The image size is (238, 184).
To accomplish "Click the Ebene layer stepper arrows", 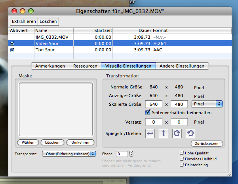I will [131, 154].
